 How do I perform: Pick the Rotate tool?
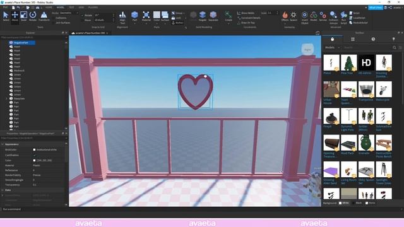(33, 16)
